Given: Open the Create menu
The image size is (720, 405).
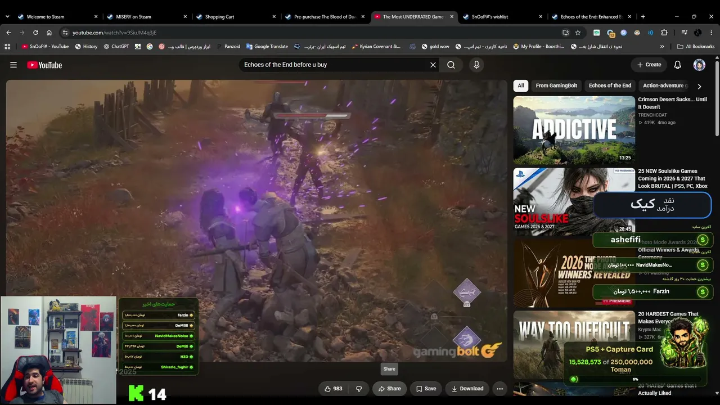Looking at the screenshot, I should click(x=649, y=65).
